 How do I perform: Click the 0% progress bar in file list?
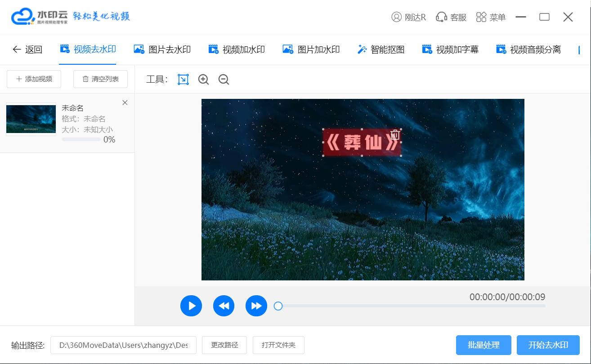[x=81, y=140]
